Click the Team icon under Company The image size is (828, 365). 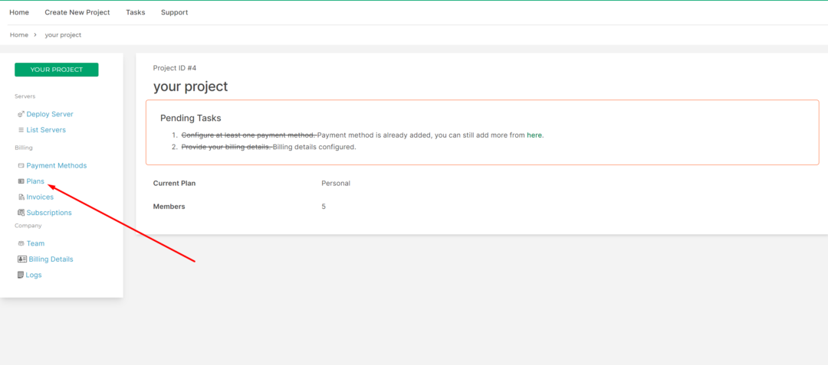click(x=21, y=243)
